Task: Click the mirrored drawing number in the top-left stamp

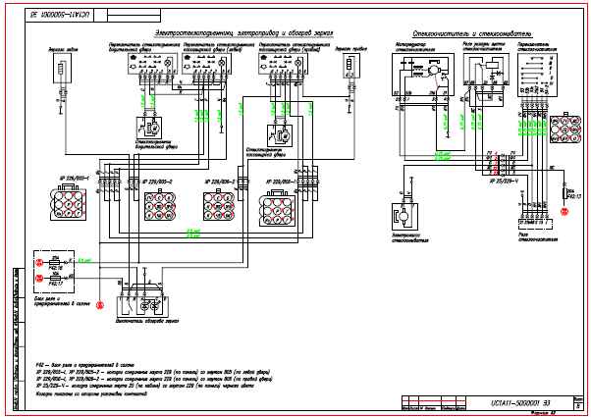Action: (60, 15)
